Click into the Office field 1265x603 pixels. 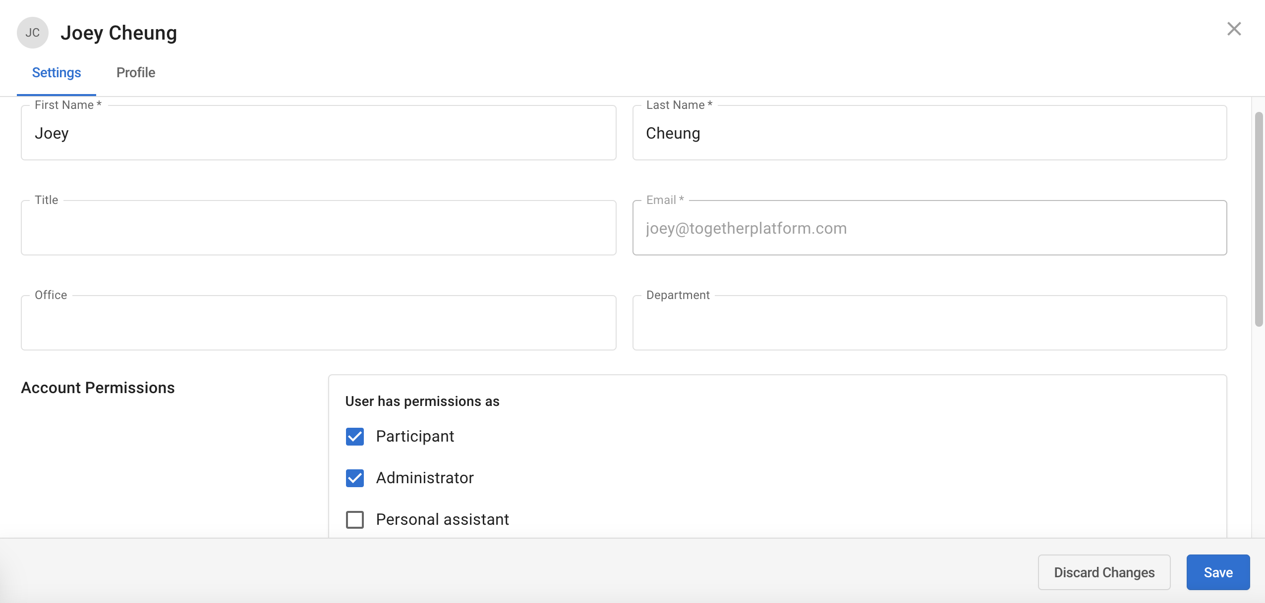click(319, 323)
